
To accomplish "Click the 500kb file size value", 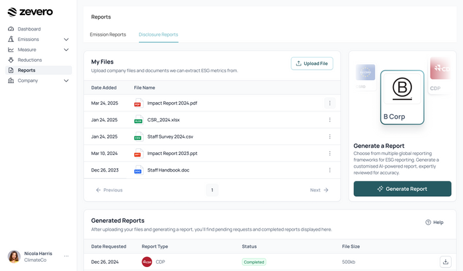I will tap(349, 262).
